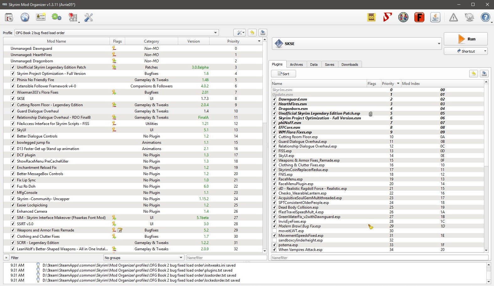Click the broom flag on Modern Brawl Bug Fix.esp

pos(371,226)
